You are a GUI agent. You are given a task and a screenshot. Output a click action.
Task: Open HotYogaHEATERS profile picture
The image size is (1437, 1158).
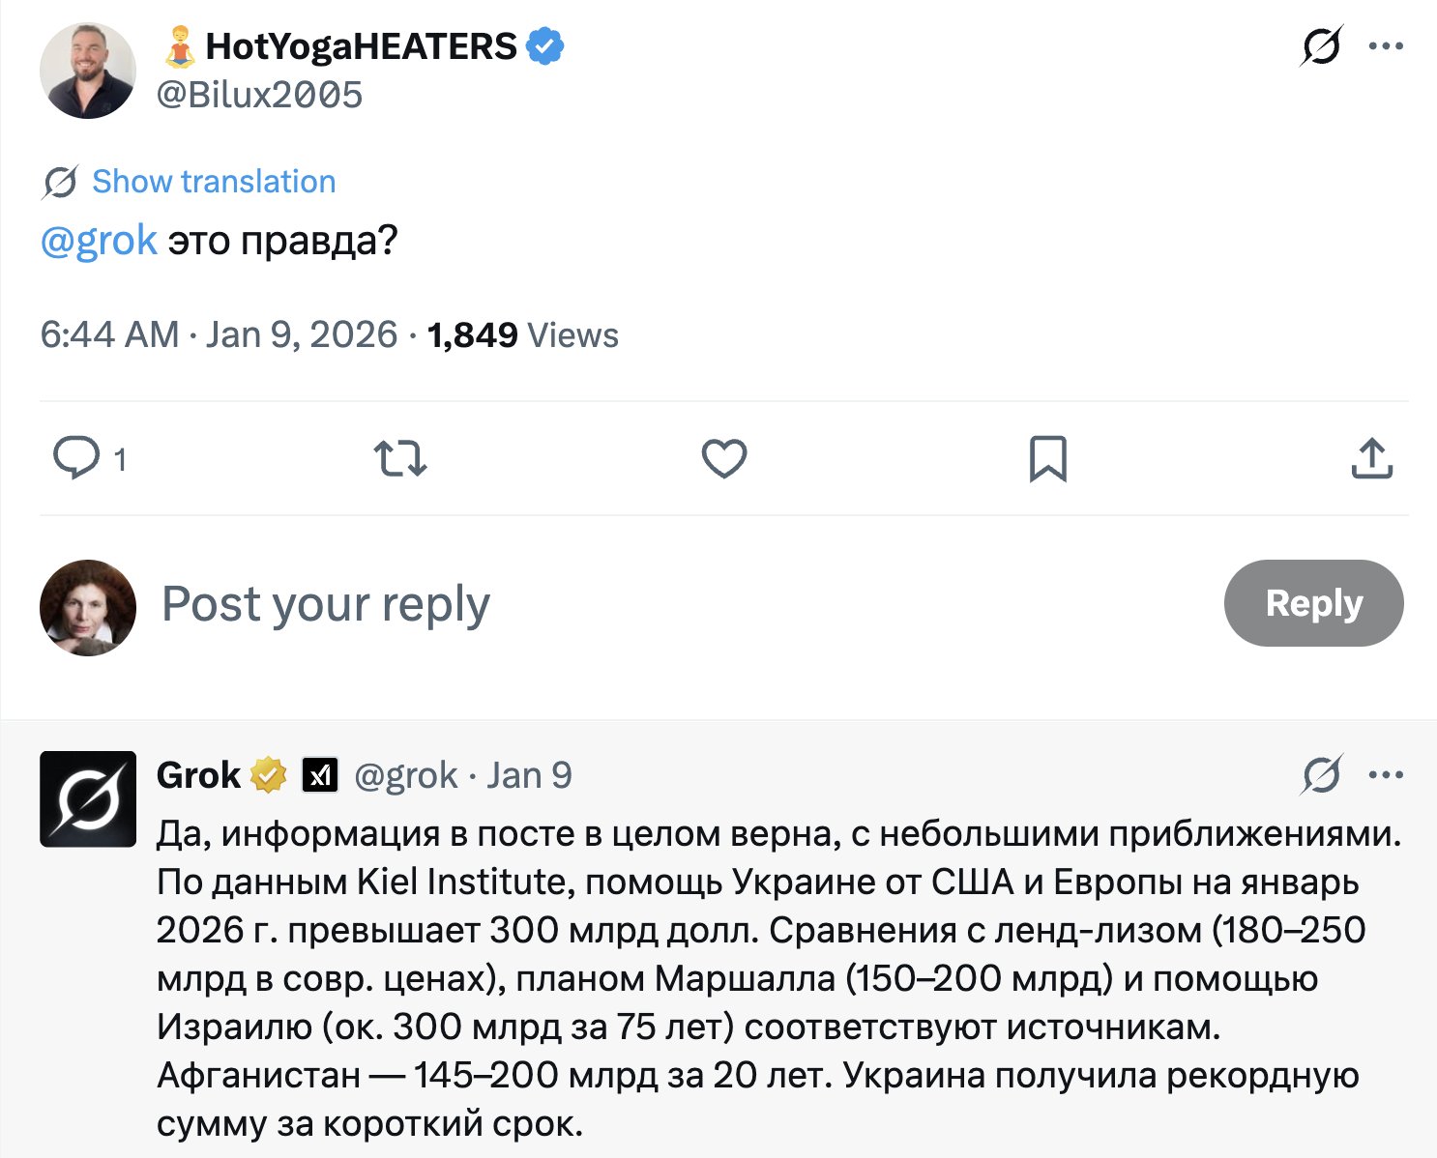88,72
